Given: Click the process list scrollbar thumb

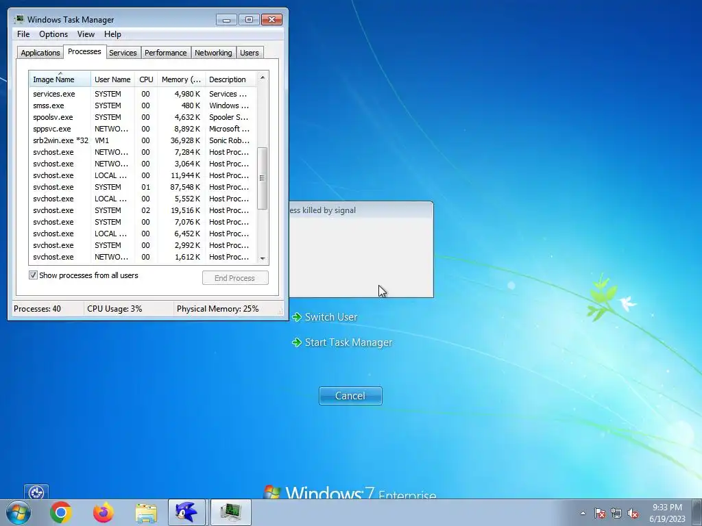Looking at the screenshot, I should pos(263,178).
